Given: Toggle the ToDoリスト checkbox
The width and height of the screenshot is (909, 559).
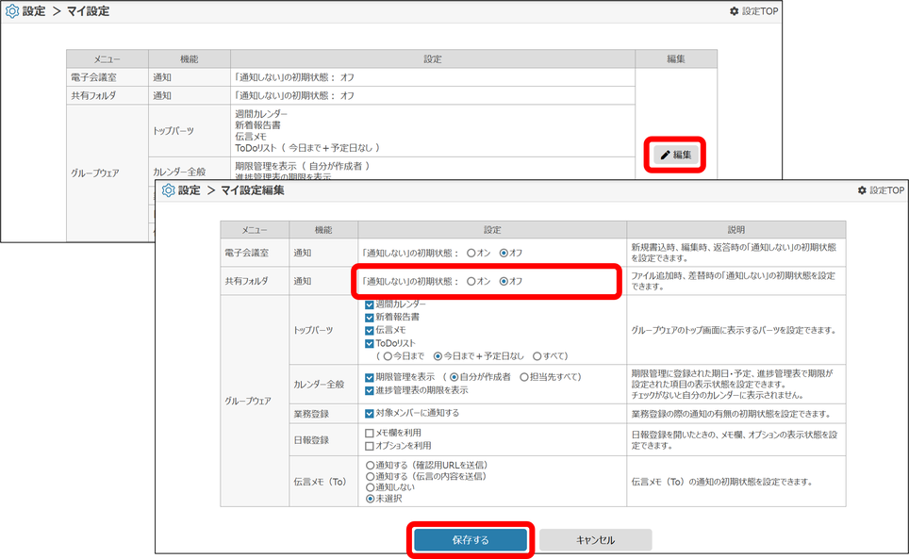Looking at the screenshot, I should click(370, 344).
